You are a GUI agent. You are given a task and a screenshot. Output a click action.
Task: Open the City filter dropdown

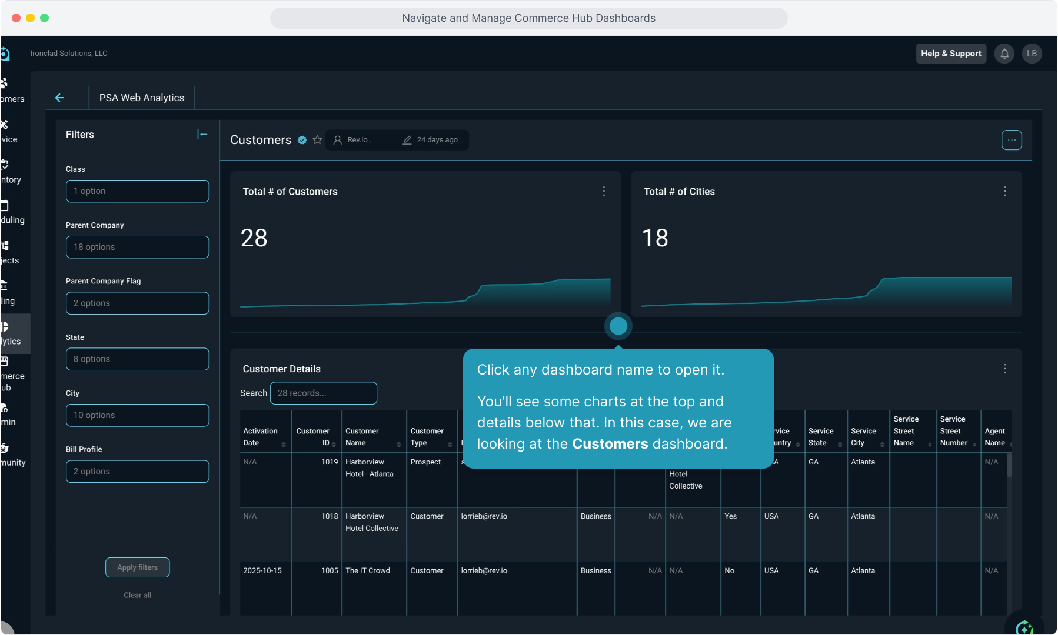pos(137,415)
